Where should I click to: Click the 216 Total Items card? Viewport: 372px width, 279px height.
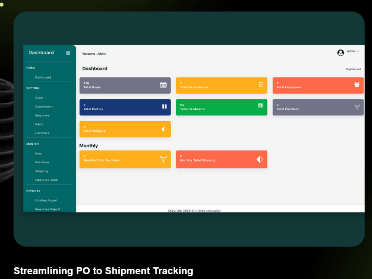coord(125,86)
